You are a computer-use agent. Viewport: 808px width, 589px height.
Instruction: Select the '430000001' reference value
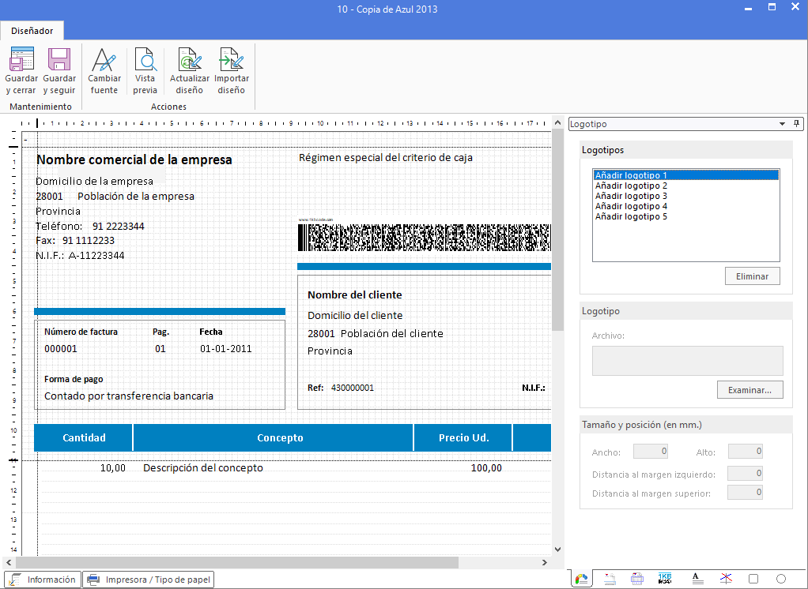pyautogui.click(x=353, y=388)
